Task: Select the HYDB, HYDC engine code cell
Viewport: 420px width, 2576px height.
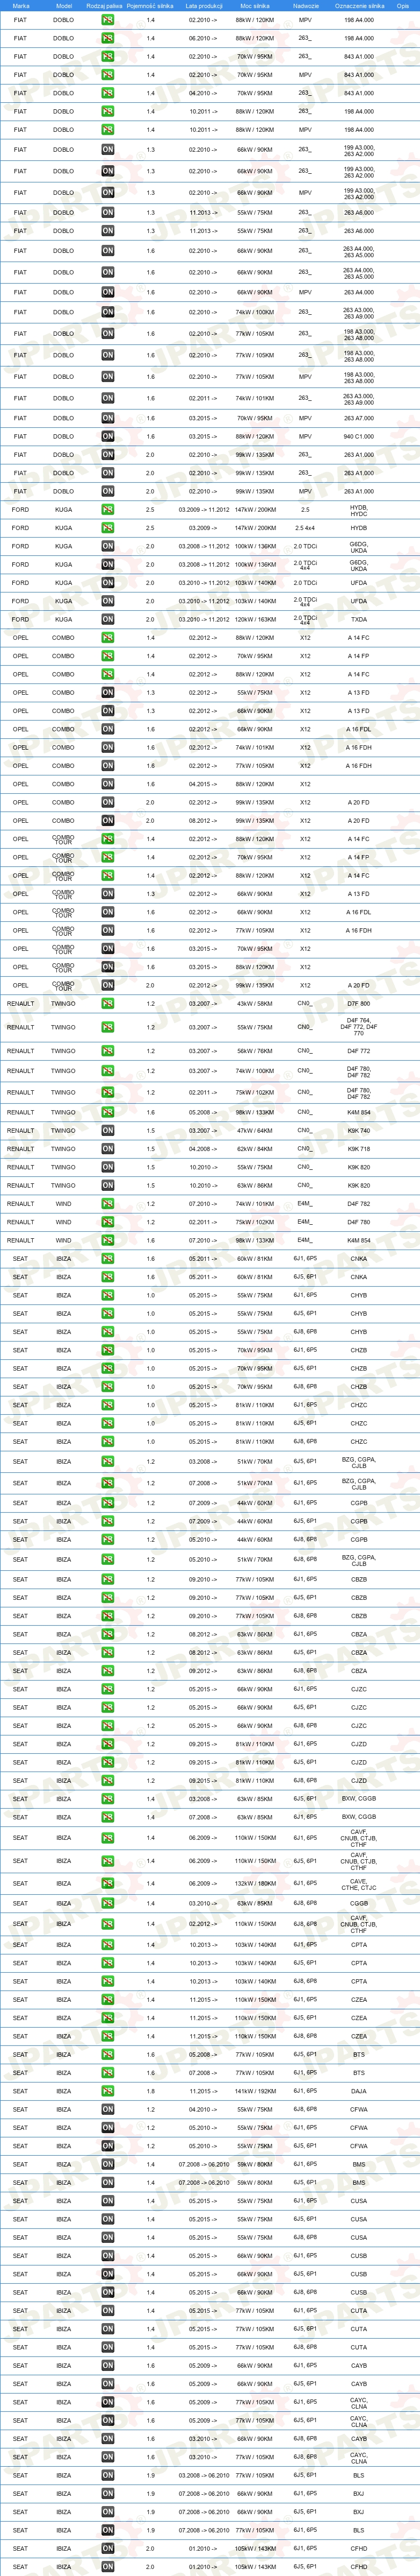Action: click(359, 509)
